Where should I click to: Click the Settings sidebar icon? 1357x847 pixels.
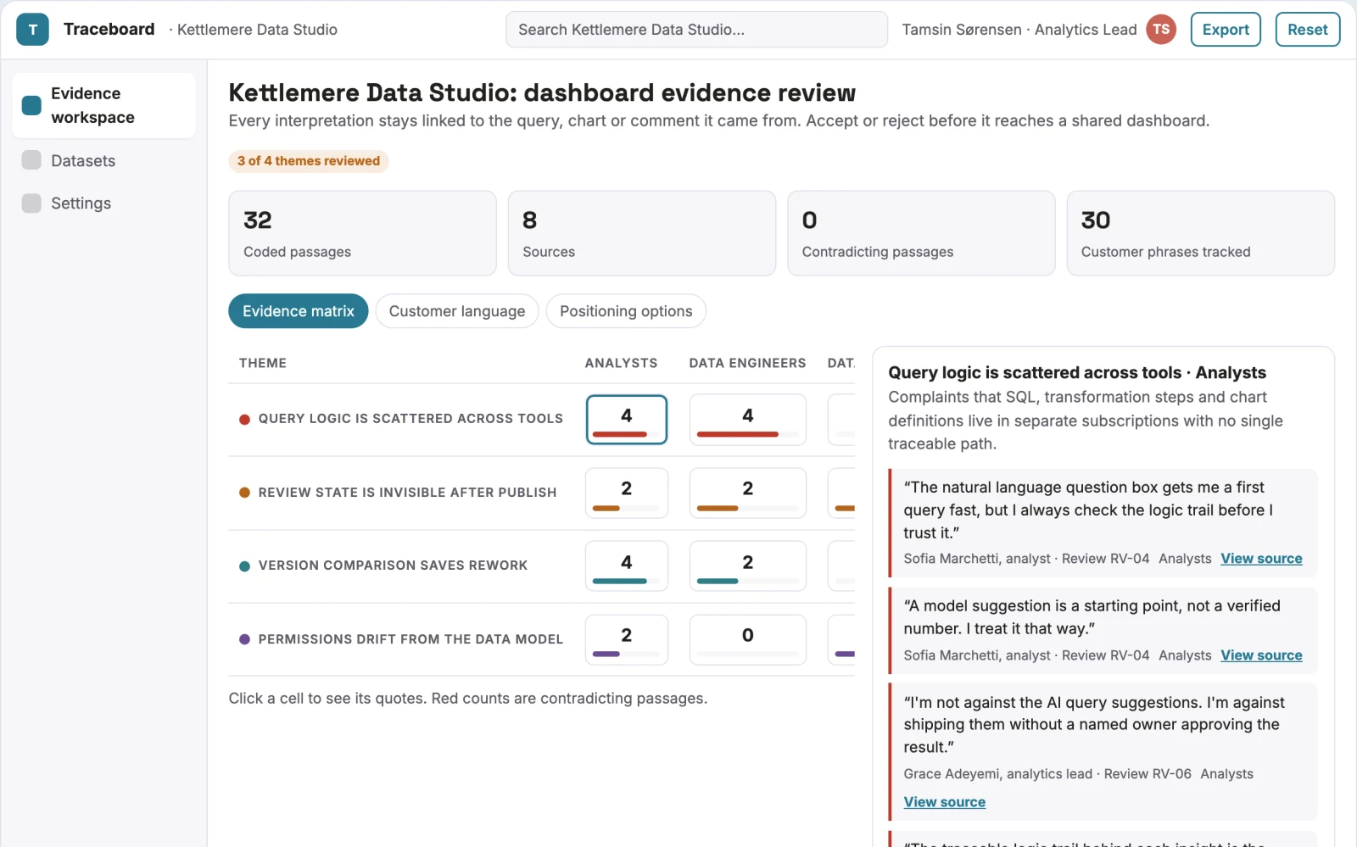point(31,203)
